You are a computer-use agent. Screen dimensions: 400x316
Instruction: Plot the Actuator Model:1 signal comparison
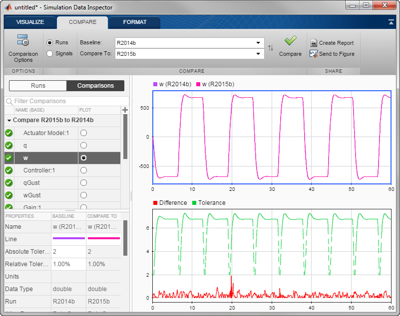tap(83, 133)
